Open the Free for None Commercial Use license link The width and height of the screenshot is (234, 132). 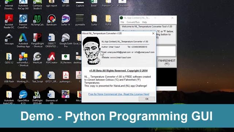coord(118,94)
